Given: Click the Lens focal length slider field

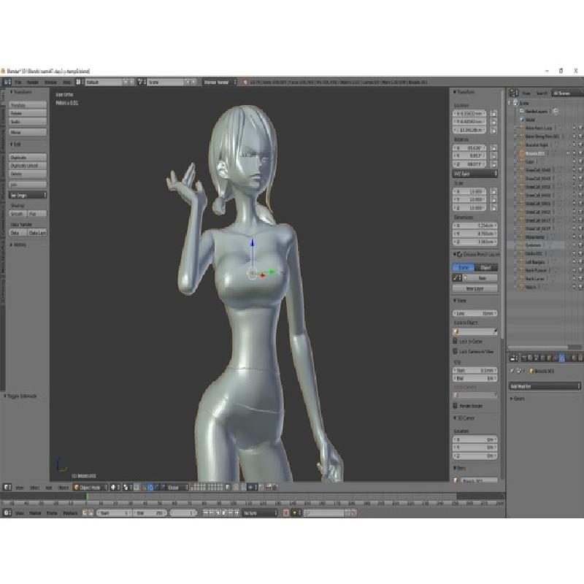Looking at the screenshot, I should [x=475, y=313].
